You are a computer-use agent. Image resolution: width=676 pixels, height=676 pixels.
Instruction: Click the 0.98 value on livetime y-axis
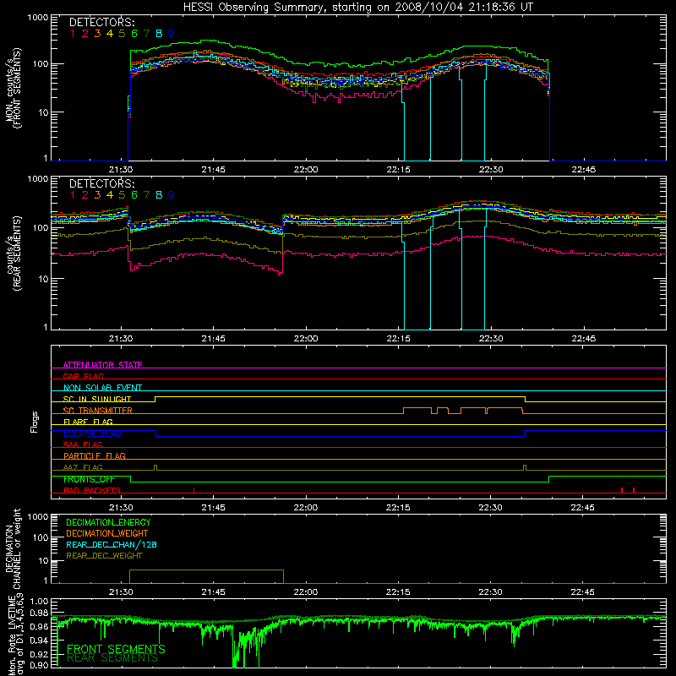point(39,612)
